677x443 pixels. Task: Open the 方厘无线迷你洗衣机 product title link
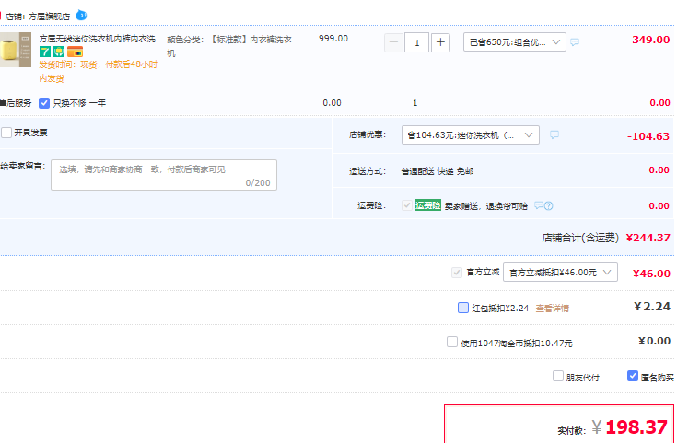pyautogui.click(x=100, y=39)
